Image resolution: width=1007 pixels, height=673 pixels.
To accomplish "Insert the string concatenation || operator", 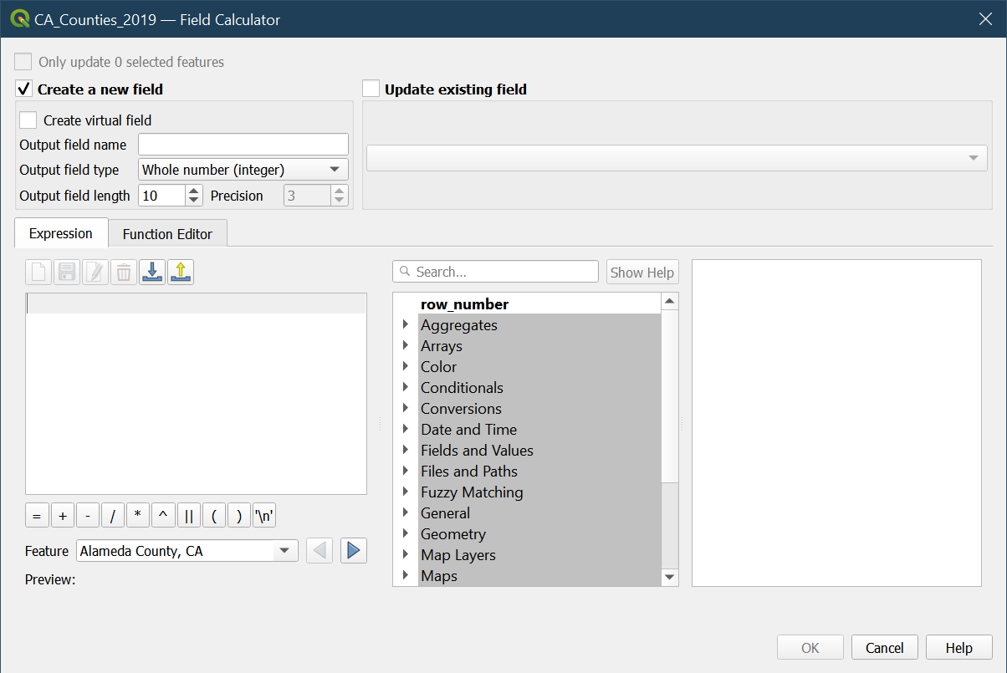I will click(x=189, y=516).
